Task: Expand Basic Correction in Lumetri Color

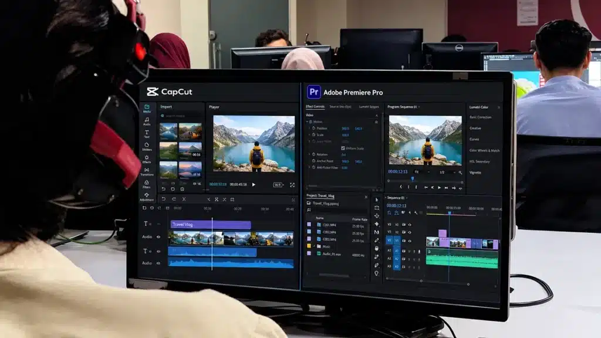Action: 481,117
